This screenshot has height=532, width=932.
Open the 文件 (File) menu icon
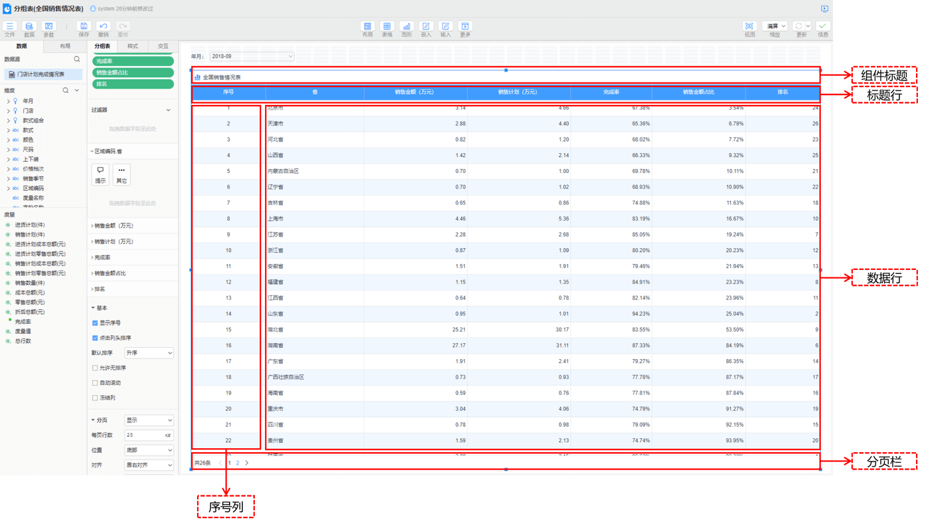click(10, 27)
